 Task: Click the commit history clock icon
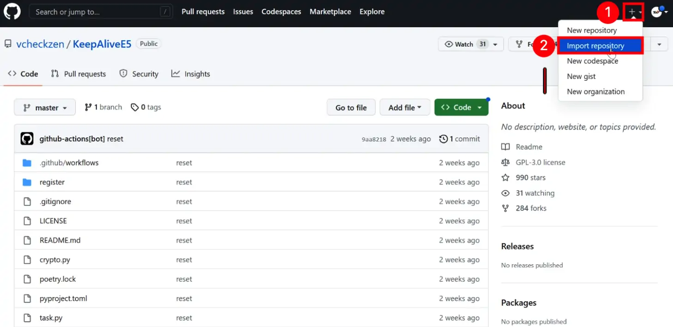pos(443,139)
